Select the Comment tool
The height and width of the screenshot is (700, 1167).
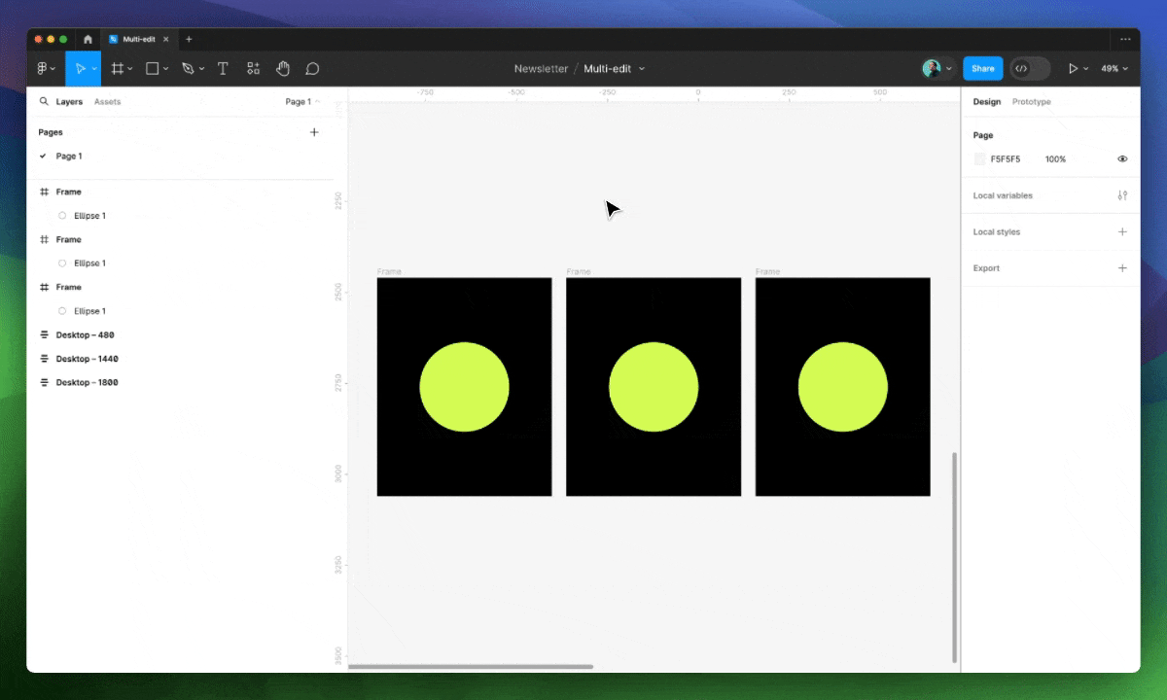click(x=312, y=69)
